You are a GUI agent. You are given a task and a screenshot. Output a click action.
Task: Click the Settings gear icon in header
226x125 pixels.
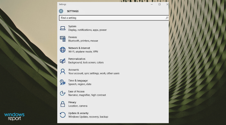(x=61, y=11)
